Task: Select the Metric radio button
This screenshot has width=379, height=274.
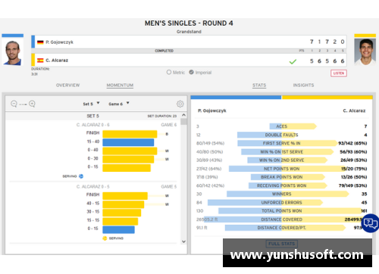Action: point(169,72)
